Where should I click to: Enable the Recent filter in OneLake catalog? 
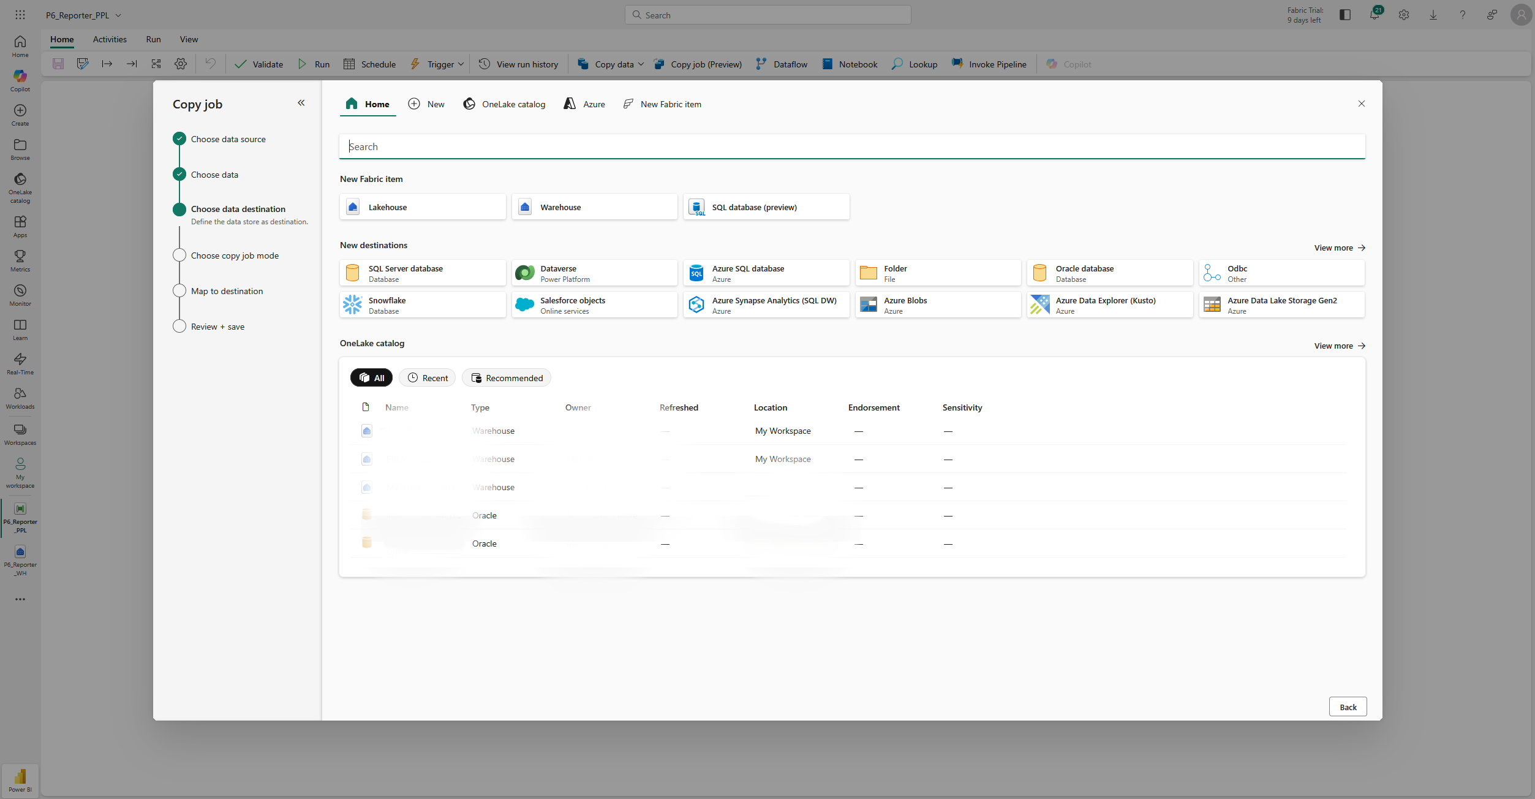click(x=427, y=377)
